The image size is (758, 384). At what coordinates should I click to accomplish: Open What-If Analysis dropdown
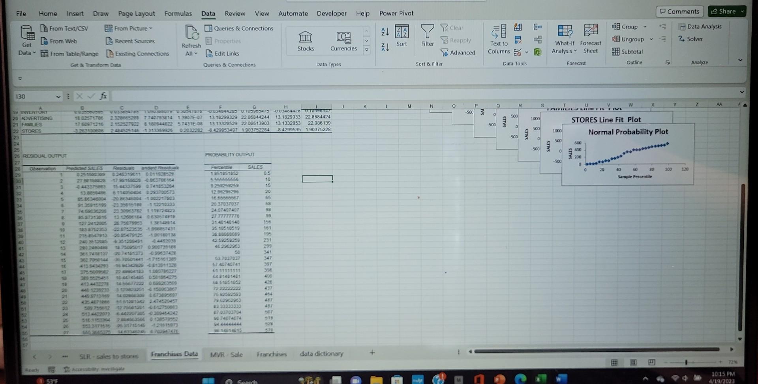565,39
